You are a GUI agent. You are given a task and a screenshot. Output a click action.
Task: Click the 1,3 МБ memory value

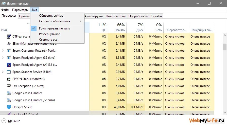(x=120, y=58)
